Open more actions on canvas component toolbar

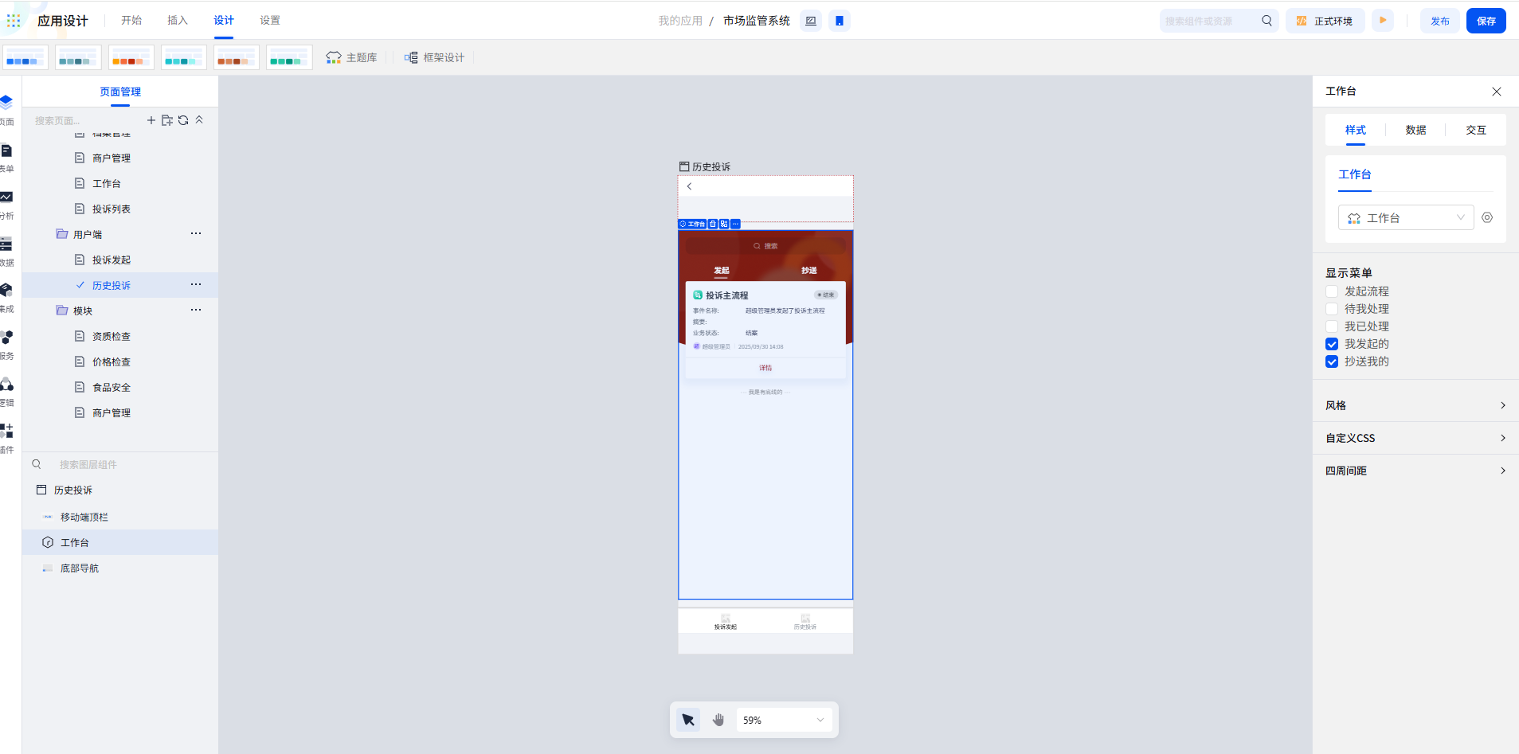click(x=735, y=224)
